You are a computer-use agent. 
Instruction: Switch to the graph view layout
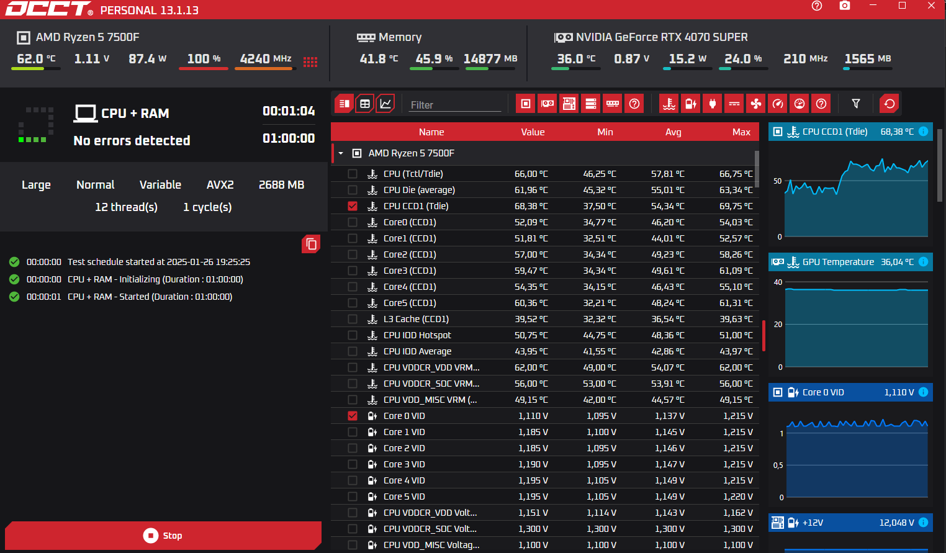click(x=385, y=104)
